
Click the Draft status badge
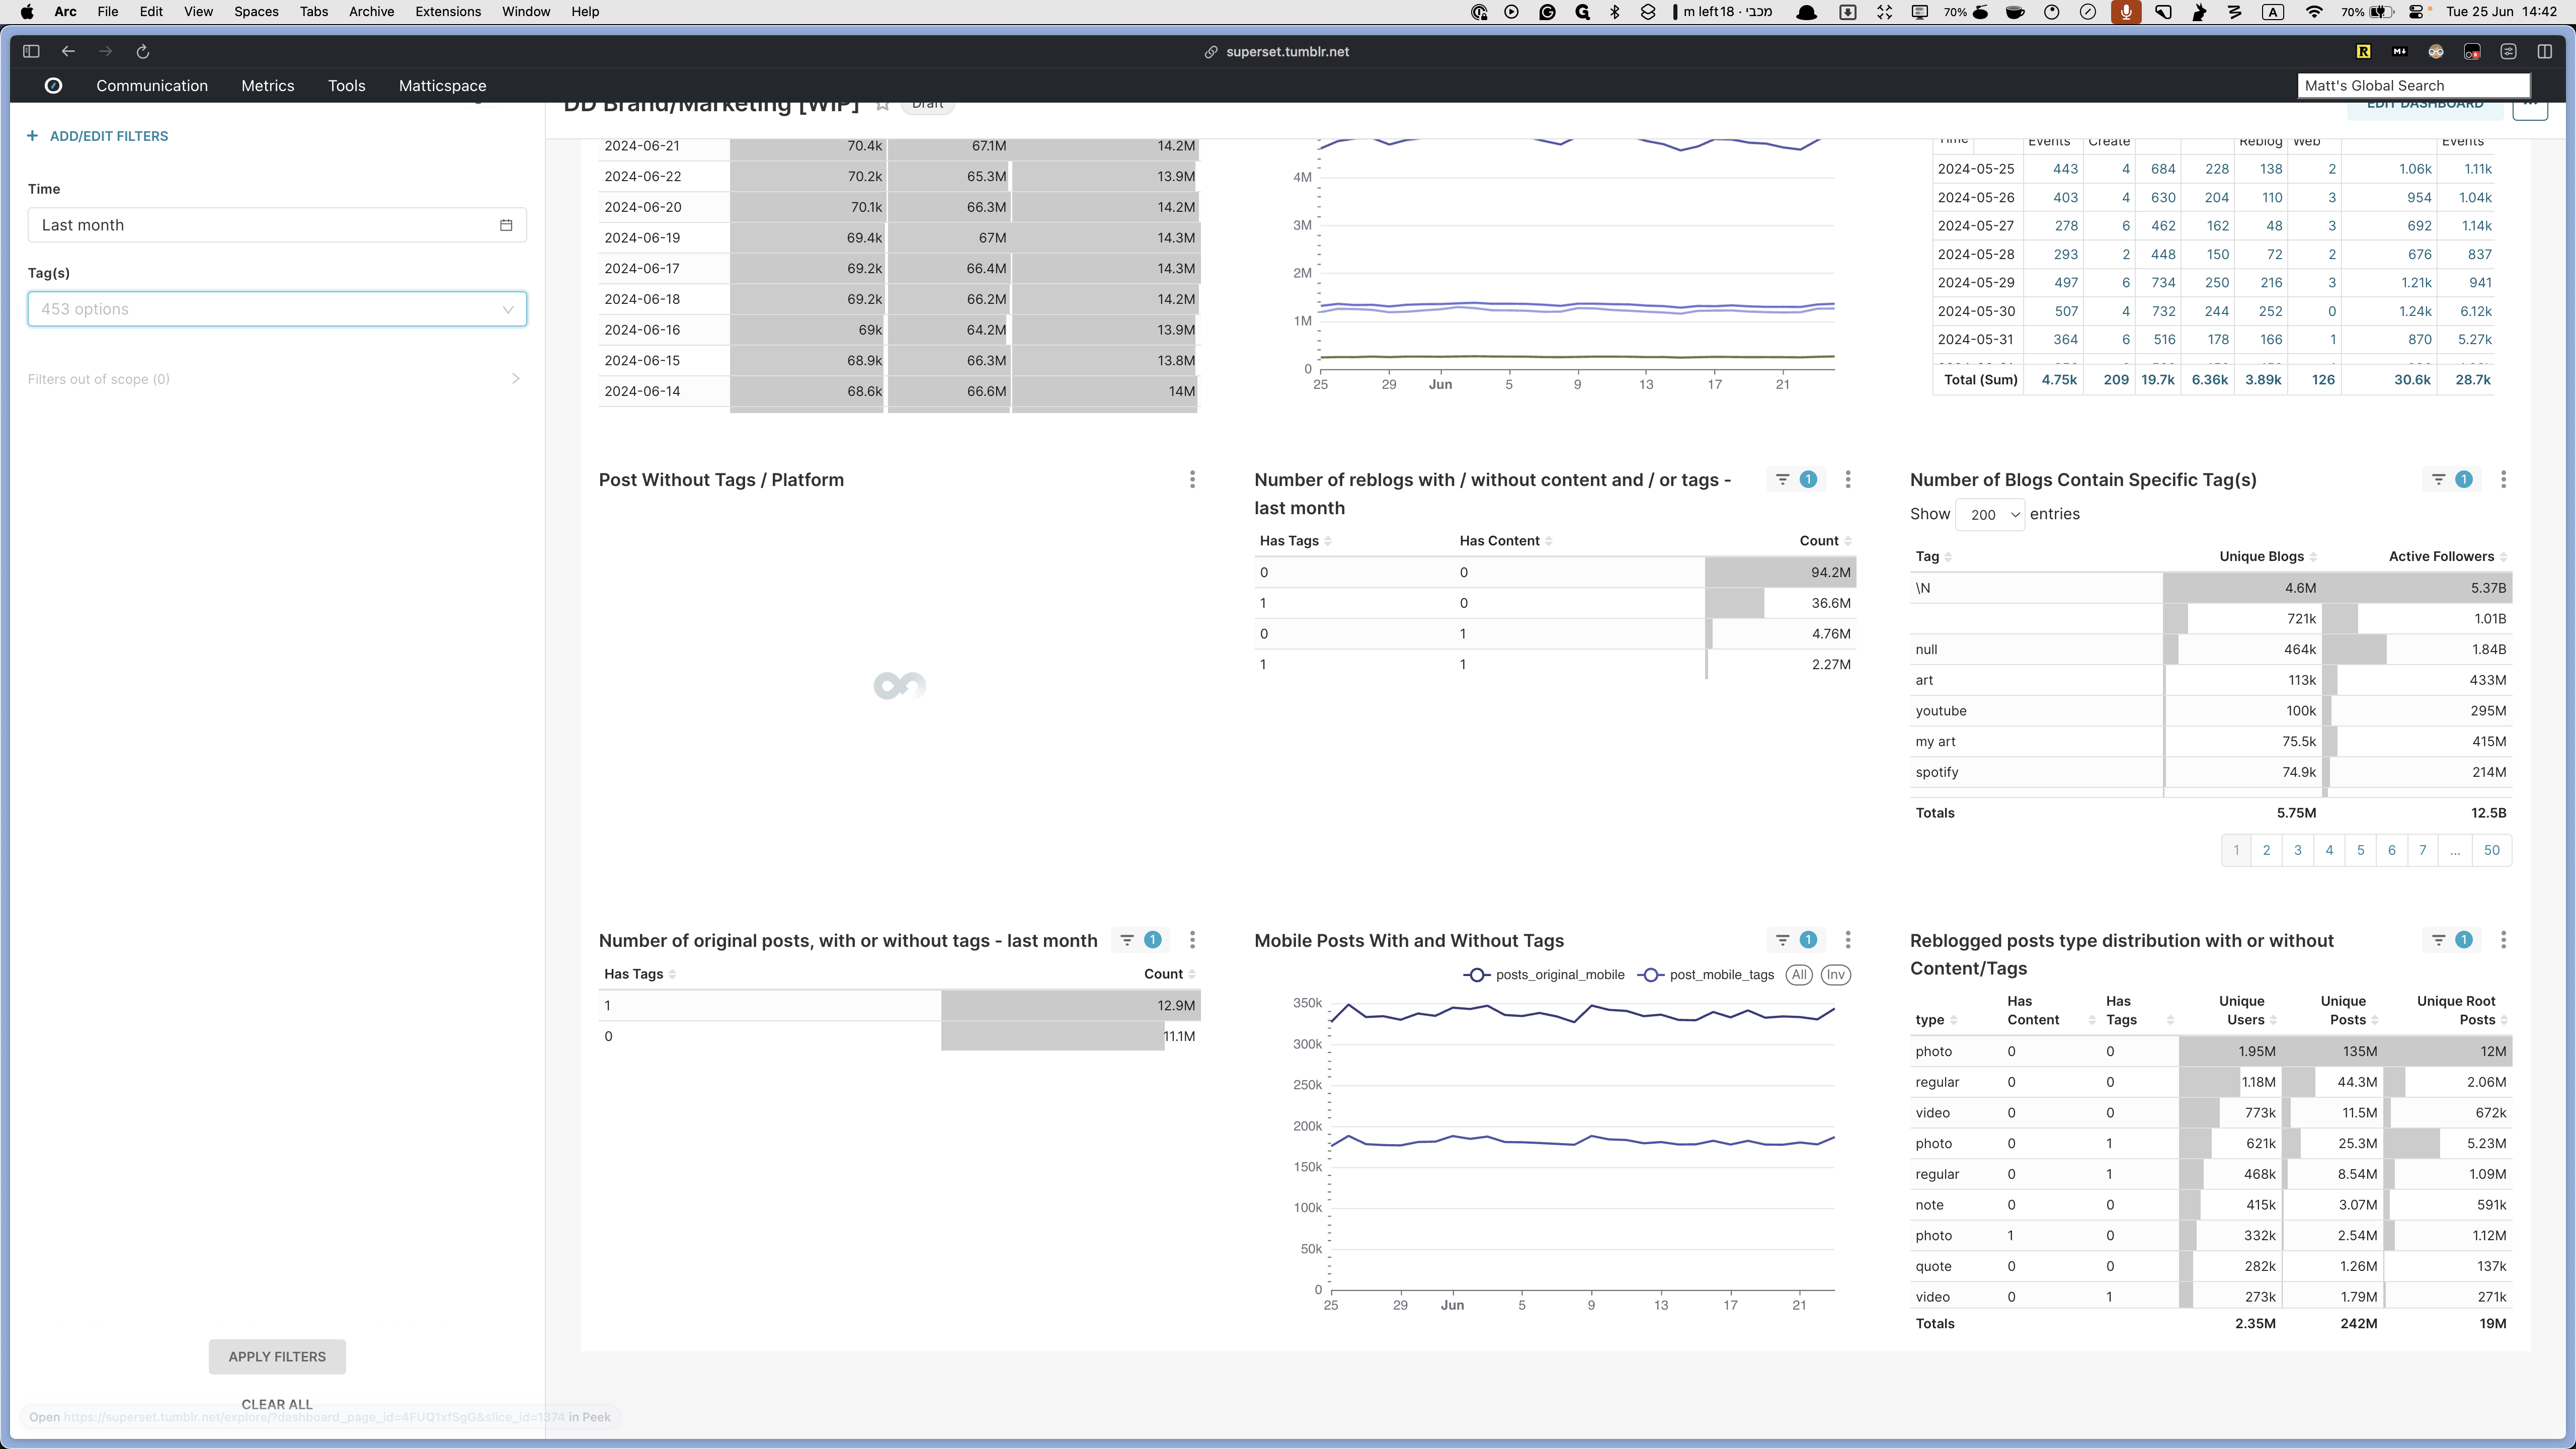[x=927, y=106]
